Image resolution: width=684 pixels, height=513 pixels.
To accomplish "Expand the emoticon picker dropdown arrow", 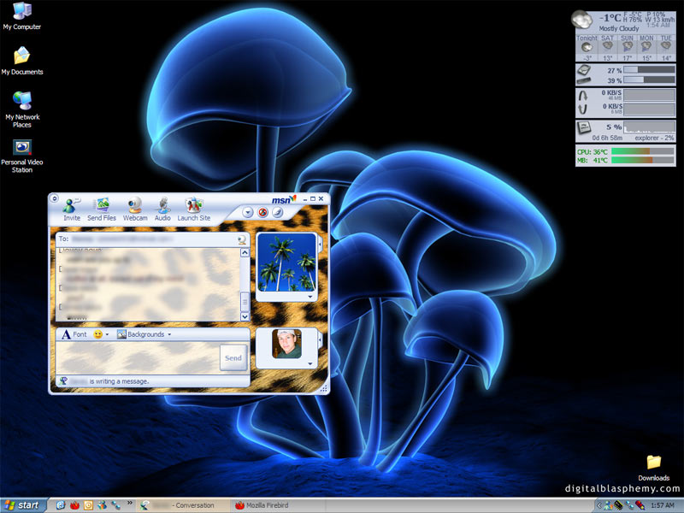I will pyautogui.click(x=108, y=334).
